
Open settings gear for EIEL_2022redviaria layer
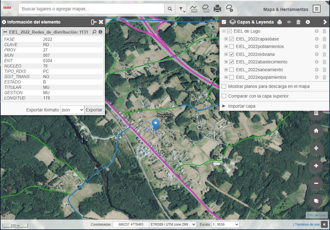(x=316, y=54)
